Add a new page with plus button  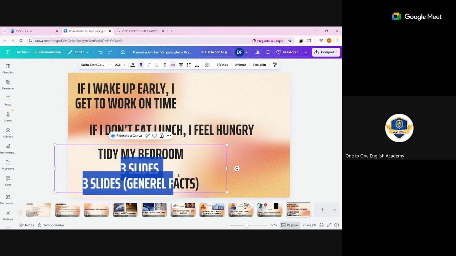(x=322, y=210)
